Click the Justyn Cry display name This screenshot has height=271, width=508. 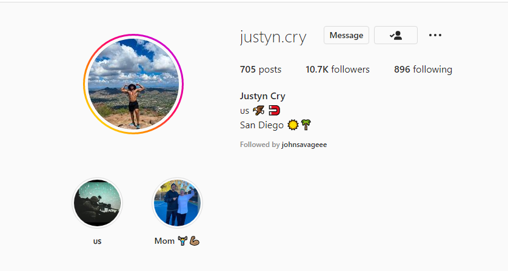(x=262, y=96)
